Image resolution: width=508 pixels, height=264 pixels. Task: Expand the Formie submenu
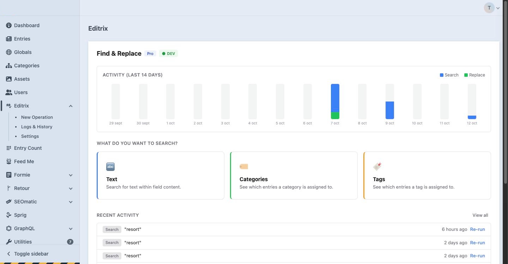(x=71, y=175)
